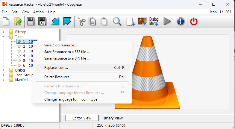Click the blue up-right arrow export icon
235x129 pixels.
tap(67, 22)
